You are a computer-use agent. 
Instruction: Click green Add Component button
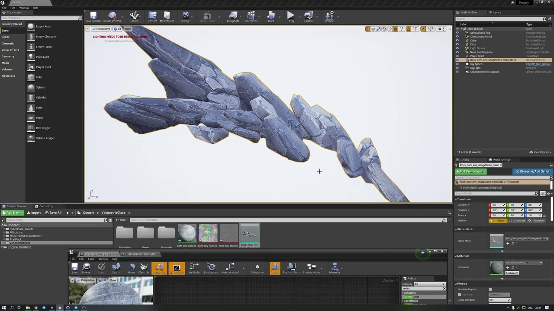[471, 171]
